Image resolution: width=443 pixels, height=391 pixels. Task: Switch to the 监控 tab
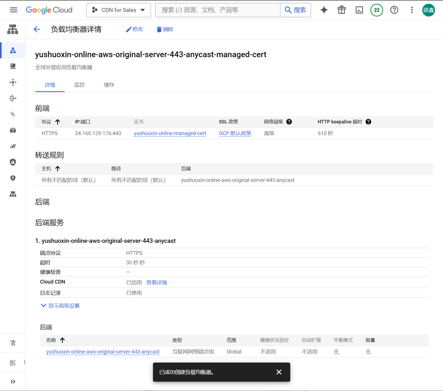pyautogui.click(x=80, y=85)
